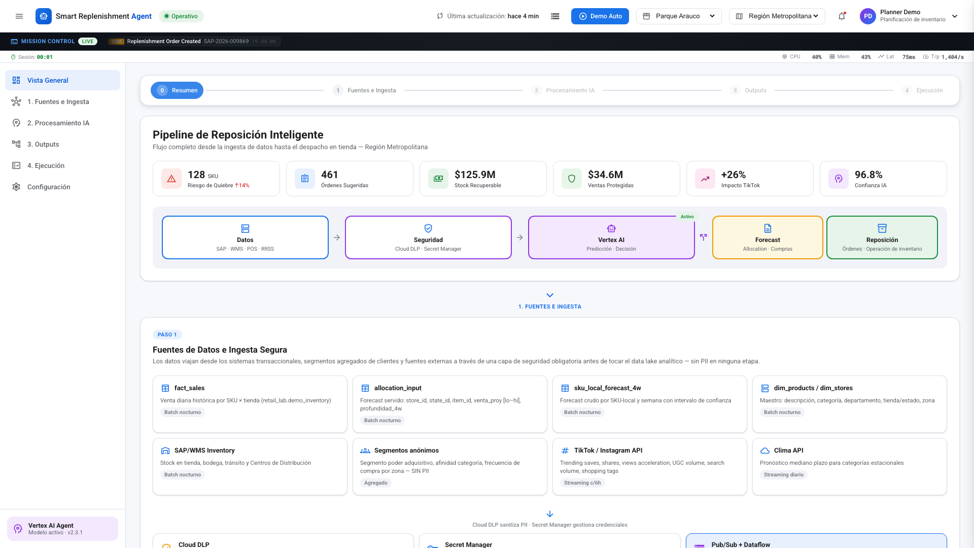This screenshot has width=974, height=548.
Task: Click the refresh icon near Última actualización
Action: click(440, 16)
